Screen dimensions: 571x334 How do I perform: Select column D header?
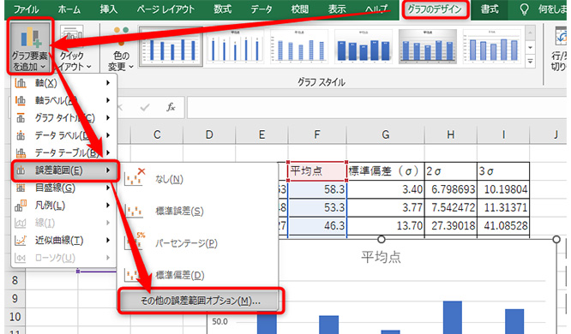point(209,134)
